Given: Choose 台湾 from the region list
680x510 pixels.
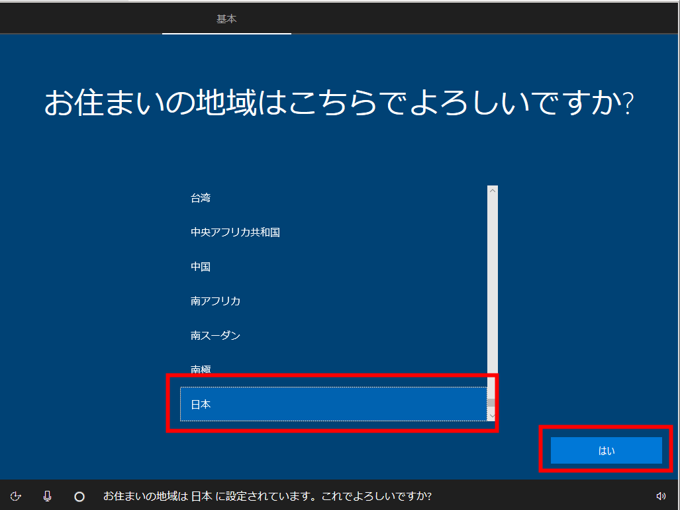Looking at the screenshot, I should [334, 198].
